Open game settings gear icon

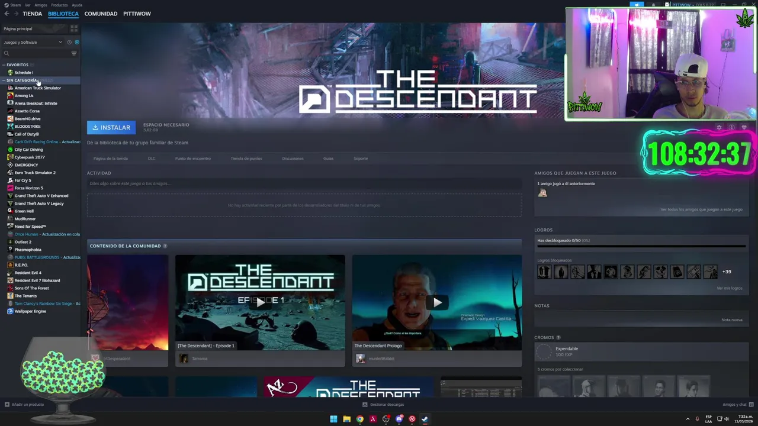(x=719, y=128)
